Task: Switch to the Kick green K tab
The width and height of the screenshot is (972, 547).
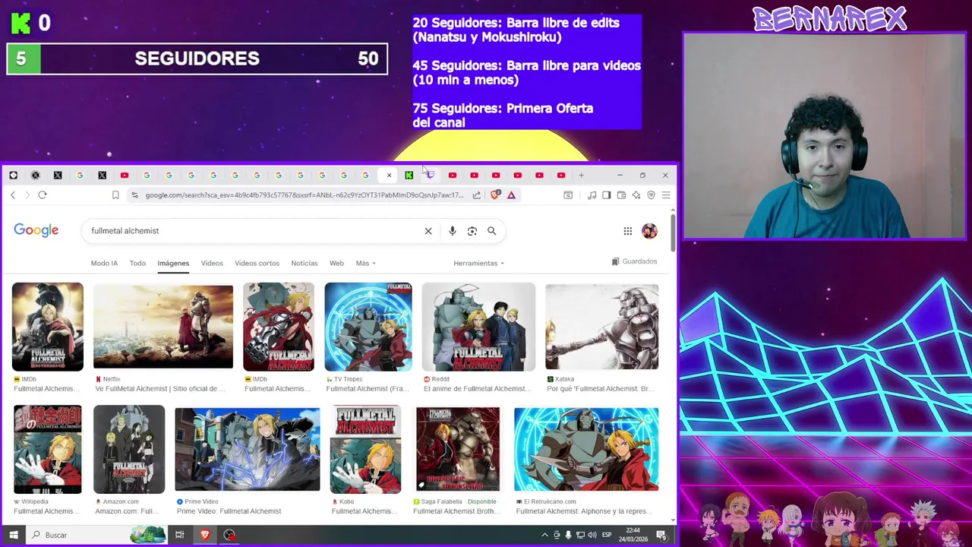Action: click(409, 175)
